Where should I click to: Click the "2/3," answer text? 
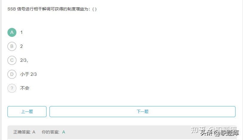coord(24,60)
